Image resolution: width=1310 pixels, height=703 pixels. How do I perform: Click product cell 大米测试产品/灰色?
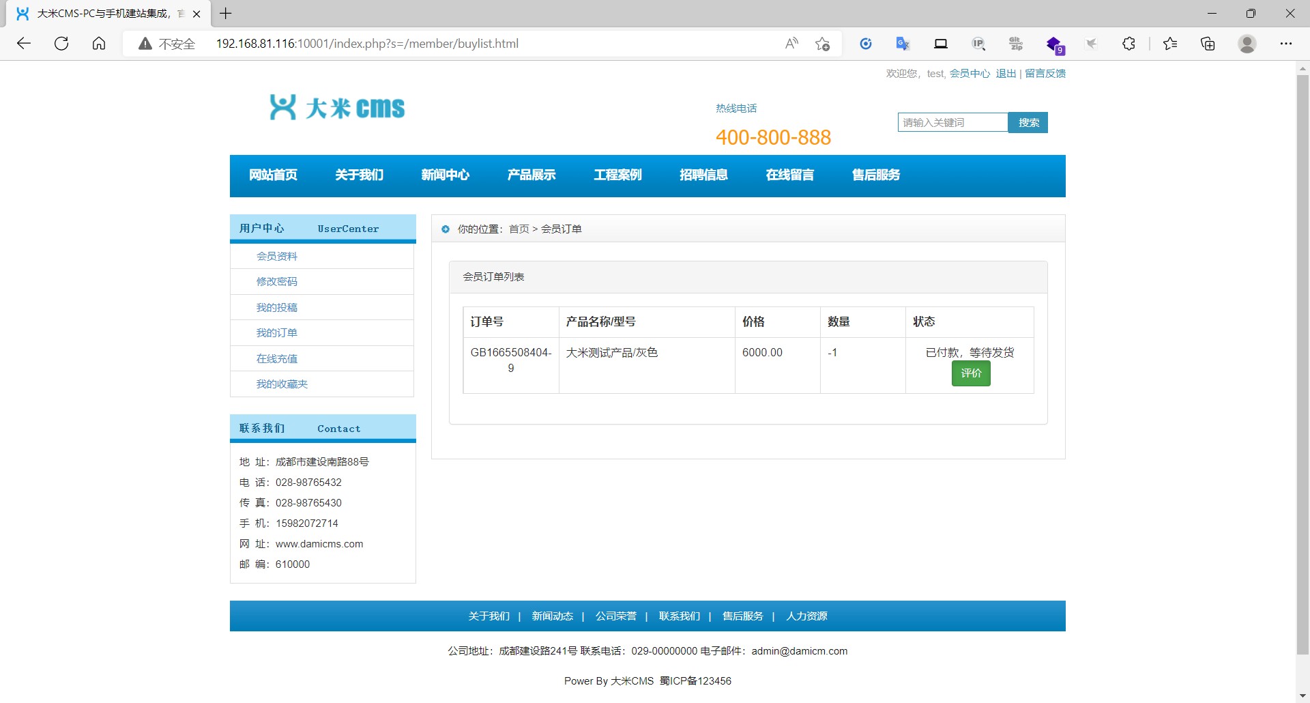(x=611, y=353)
